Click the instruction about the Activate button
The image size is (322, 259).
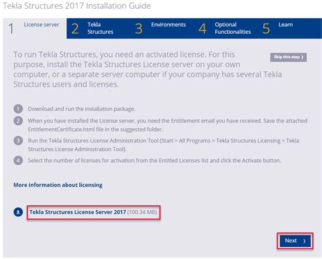tap(154, 161)
